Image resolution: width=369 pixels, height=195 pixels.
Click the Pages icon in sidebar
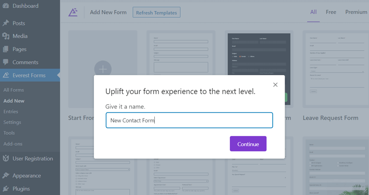pos(6,49)
